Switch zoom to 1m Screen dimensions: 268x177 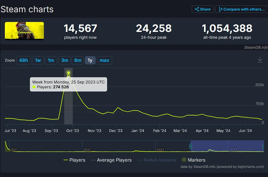(51, 60)
